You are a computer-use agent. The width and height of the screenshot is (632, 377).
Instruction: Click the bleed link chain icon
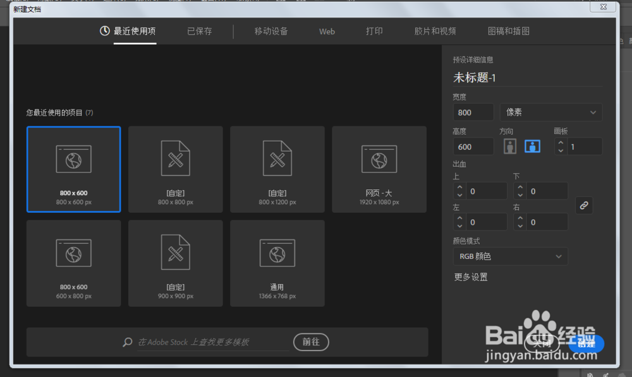click(x=583, y=205)
